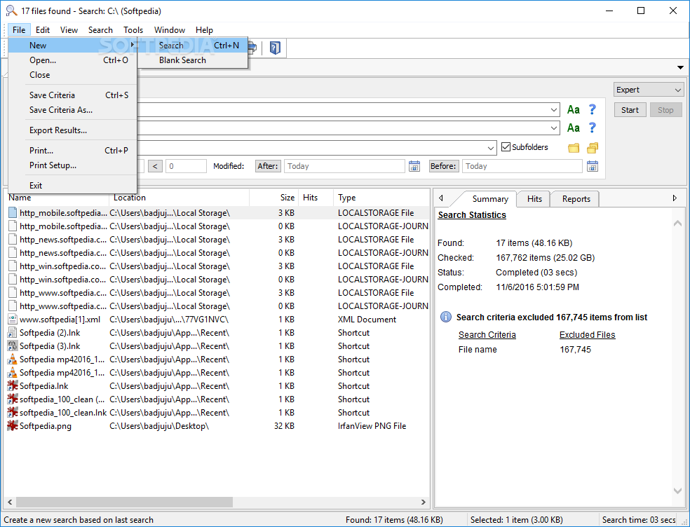Choose New in the File menu

(x=73, y=46)
